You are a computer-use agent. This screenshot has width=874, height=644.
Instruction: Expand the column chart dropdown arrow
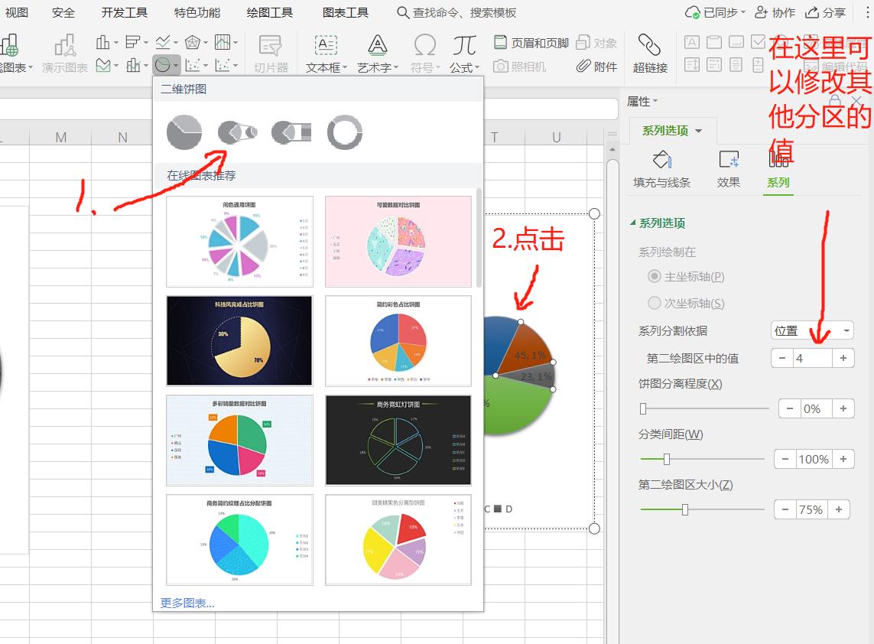click(116, 42)
